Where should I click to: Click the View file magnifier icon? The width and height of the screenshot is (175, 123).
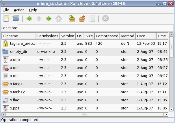pyautogui.click(x=92, y=18)
